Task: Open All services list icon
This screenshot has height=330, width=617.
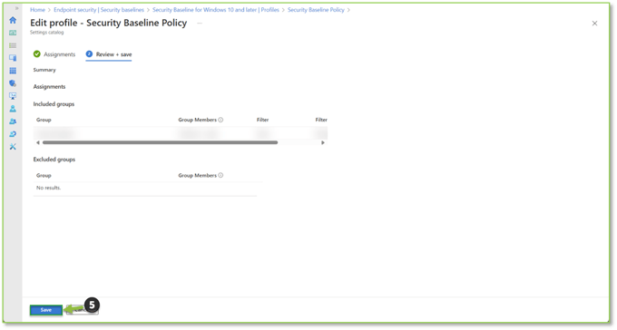Action: [x=13, y=45]
